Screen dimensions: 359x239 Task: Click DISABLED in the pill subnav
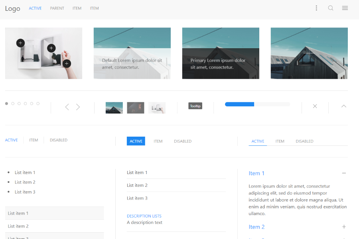tap(183, 141)
